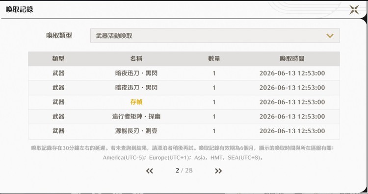
Task: Select the gold 存幀 weapon name
Action: (136, 102)
